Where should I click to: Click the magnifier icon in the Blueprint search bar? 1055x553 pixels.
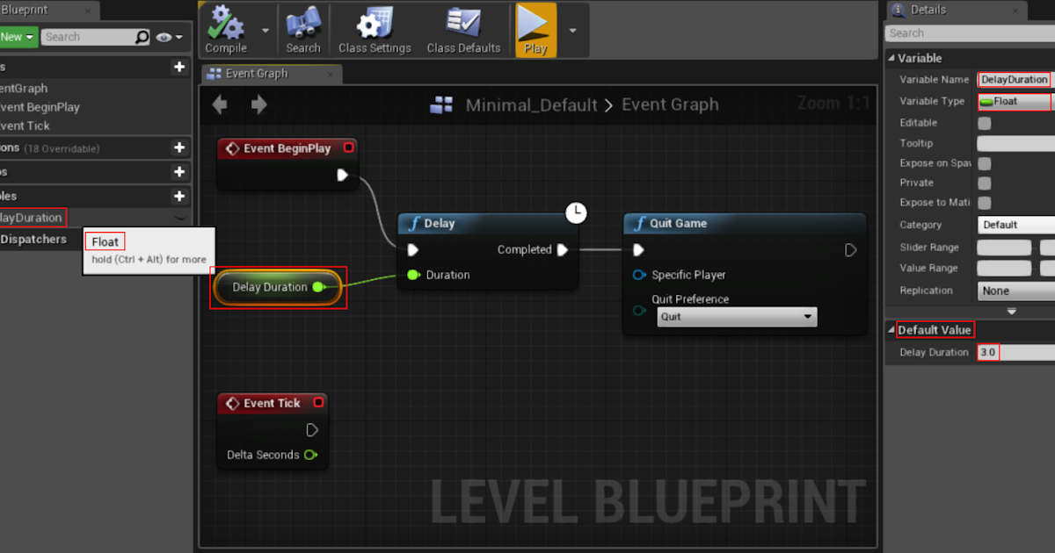tap(142, 37)
